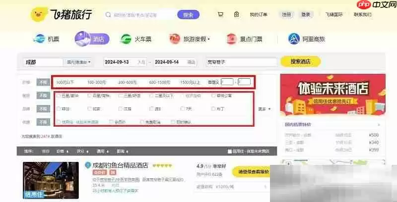Sort results by 评分 arrow
Image resolution: width=397 pixels, height=202 pixels.
click(x=88, y=152)
